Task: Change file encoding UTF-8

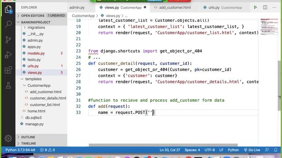Action: (x=210, y=150)
